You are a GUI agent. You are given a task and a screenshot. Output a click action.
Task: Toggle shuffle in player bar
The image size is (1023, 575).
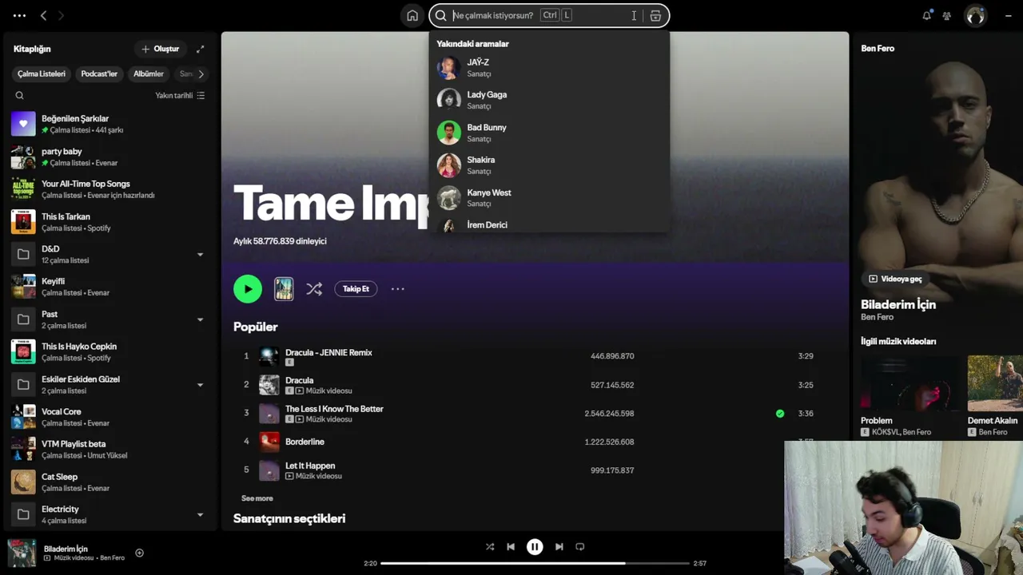click(x=490, y=547)
